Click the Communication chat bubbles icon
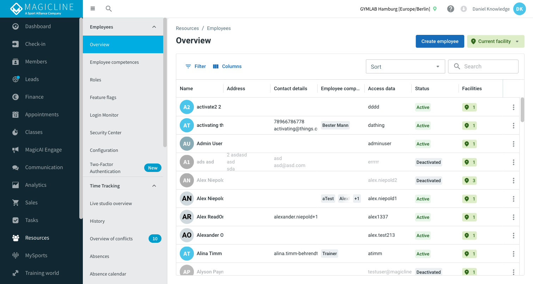 [16, 167]
